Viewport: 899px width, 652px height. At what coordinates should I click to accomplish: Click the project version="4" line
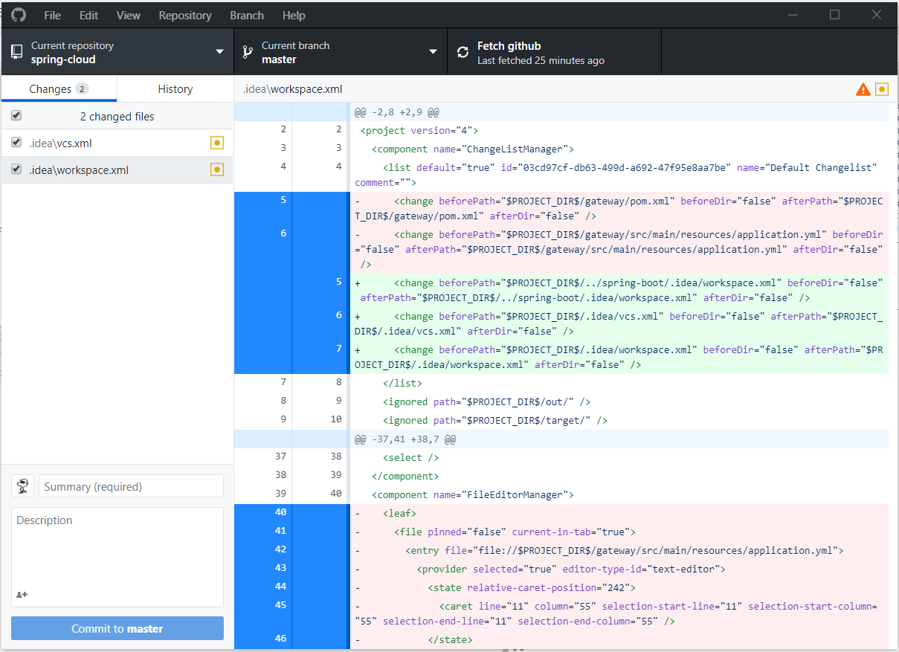pos(619,130)
